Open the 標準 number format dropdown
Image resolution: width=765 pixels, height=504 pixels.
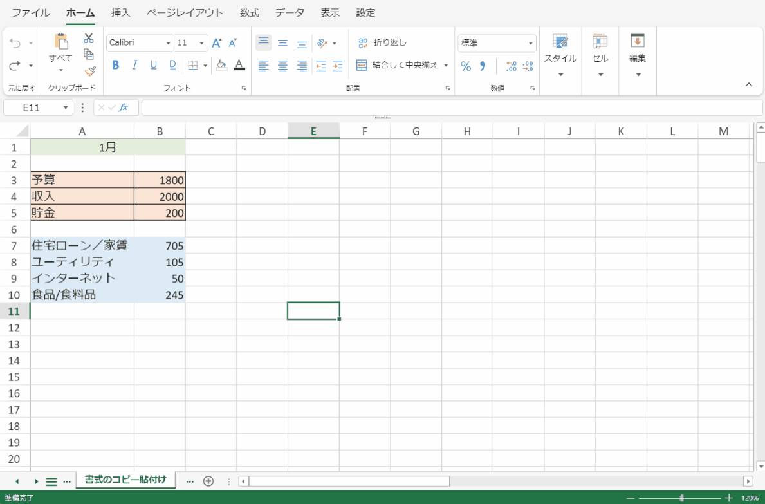pos(496,43)
